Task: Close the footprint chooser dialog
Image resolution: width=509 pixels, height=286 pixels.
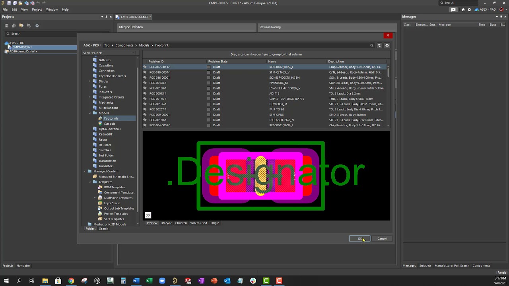Action: click(388, 35)
